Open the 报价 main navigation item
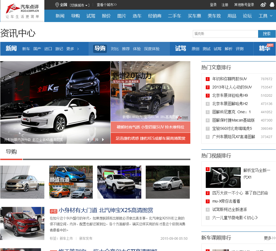 coord(106,16)
